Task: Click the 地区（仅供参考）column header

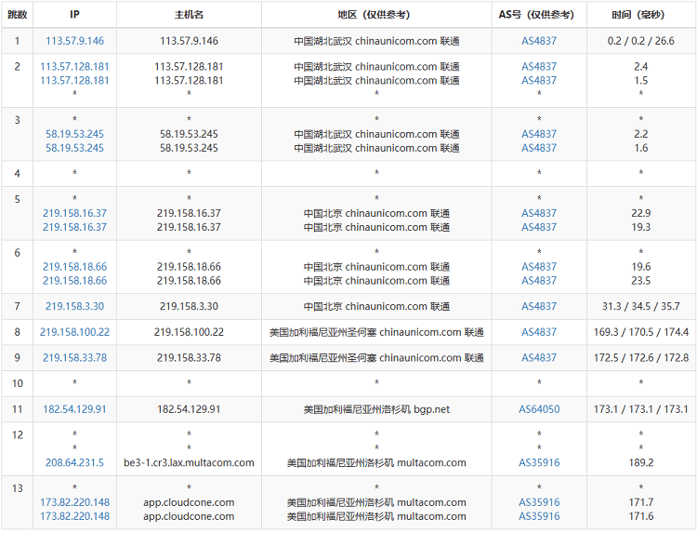Action: 376,15
